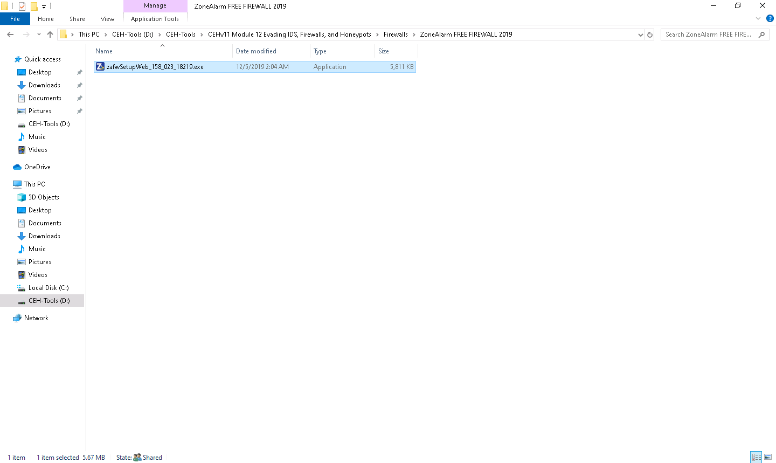776x463 pixels.
Task: Open Network in the navigation pane
Action: pyautogui.click(x=36, y=318)
